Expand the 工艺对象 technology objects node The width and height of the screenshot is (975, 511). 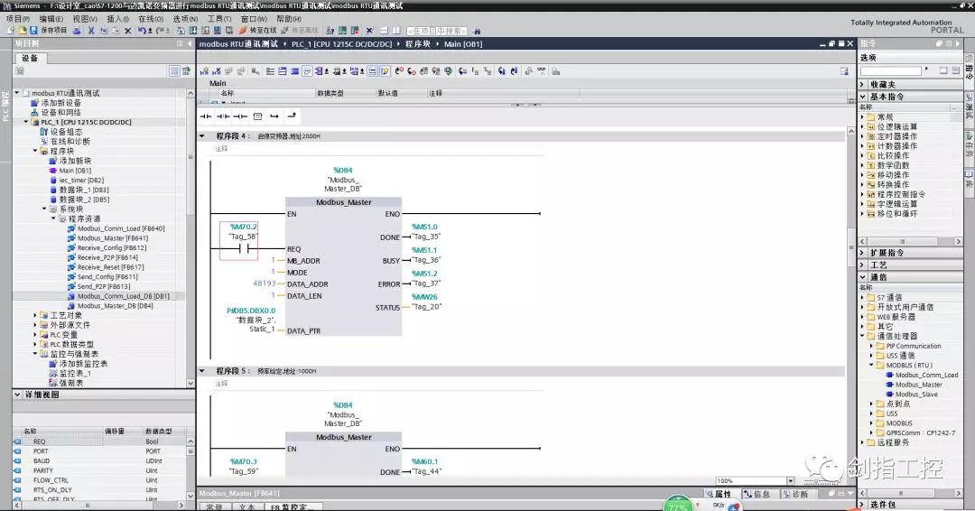coord(35,315)
